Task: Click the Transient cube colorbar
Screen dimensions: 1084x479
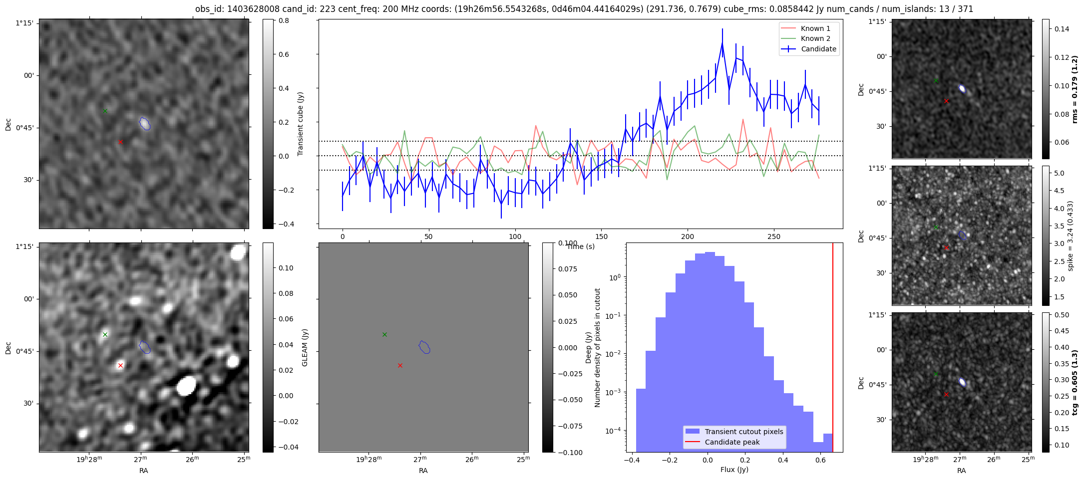Action: tap(268, 124)
